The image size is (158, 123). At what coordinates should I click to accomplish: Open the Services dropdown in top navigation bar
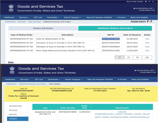coord(24,17)
